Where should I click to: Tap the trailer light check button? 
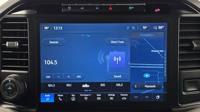(x=82, y=8)
